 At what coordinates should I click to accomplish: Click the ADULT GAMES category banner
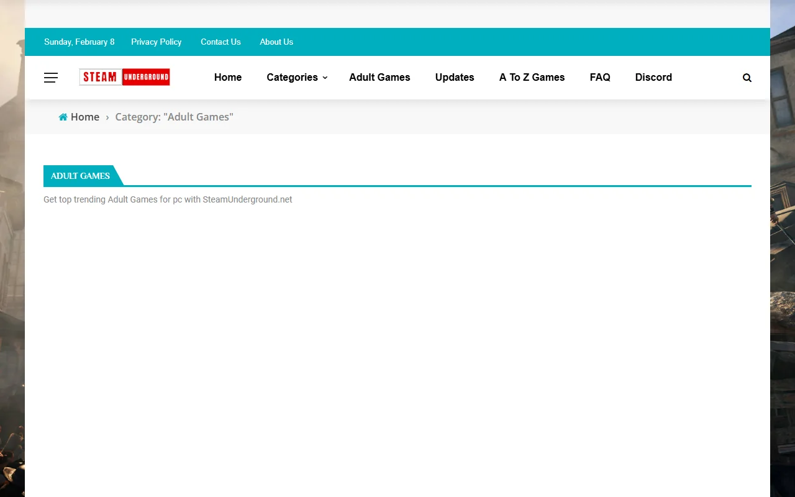tap(81, 176)
